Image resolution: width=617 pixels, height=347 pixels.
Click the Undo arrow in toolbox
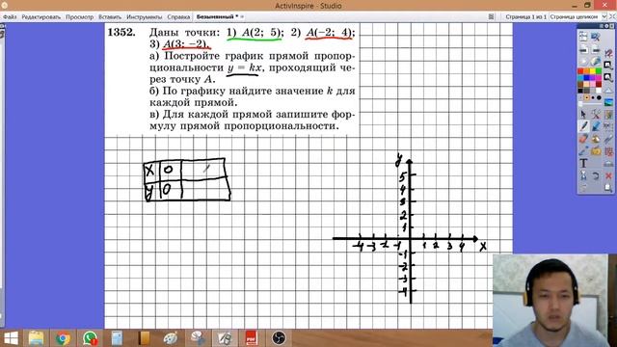point(595,175)
